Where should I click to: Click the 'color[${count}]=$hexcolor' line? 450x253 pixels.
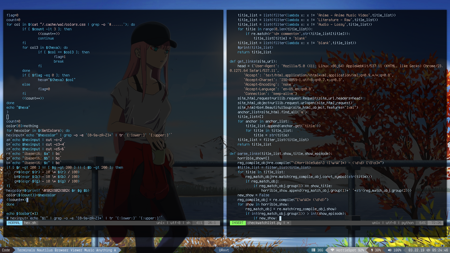tap(31, 195)
